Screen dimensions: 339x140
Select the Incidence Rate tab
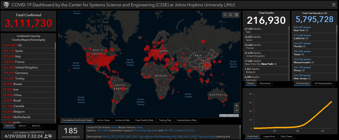tap(122, 120)
